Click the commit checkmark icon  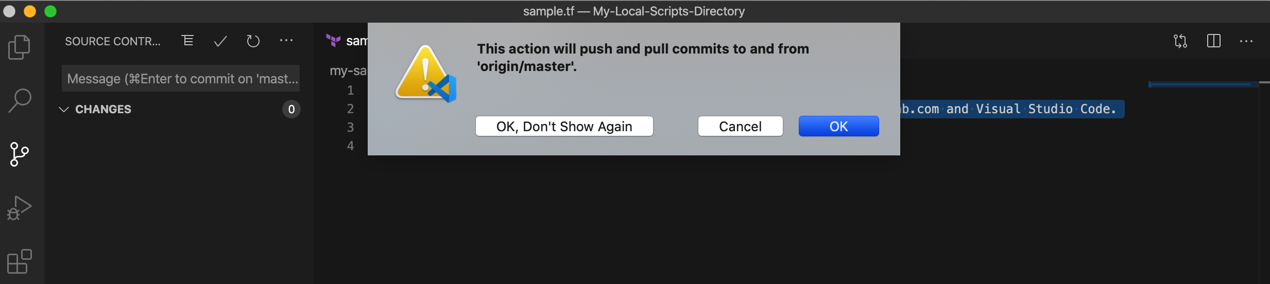click(x=220, y=41)
